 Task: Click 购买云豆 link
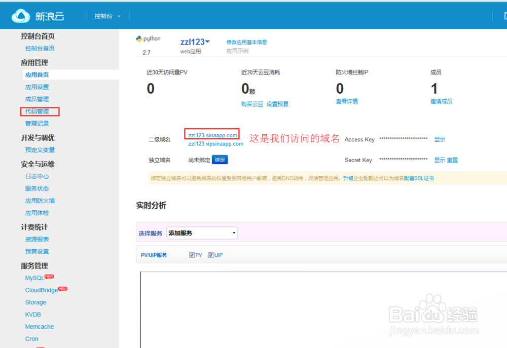pyautogui.click(x=252, y=104)
